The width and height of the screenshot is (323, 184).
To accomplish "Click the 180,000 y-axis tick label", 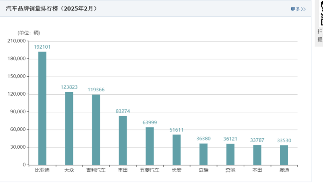I will tap(16, 59).
